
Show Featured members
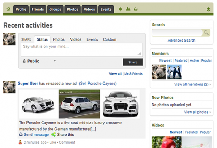pyautogui.click(x=181, y=60)
